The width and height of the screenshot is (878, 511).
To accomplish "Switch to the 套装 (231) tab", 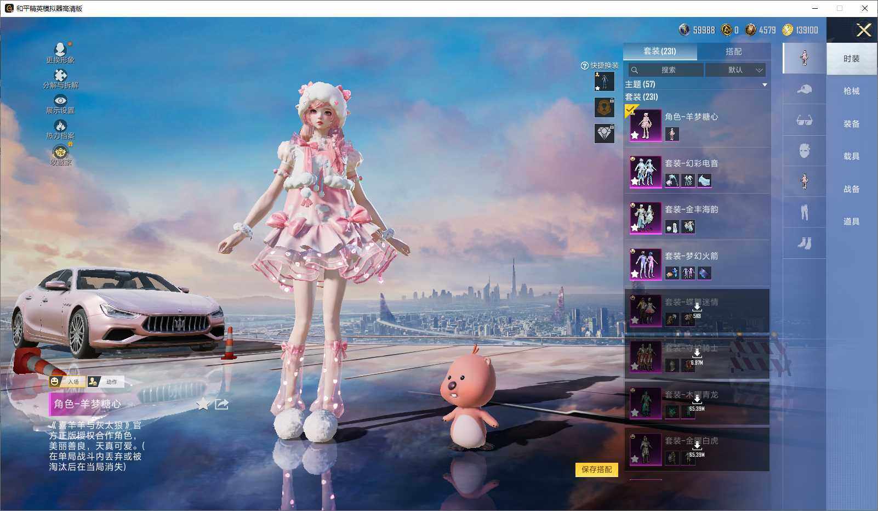I will point(660,51).
